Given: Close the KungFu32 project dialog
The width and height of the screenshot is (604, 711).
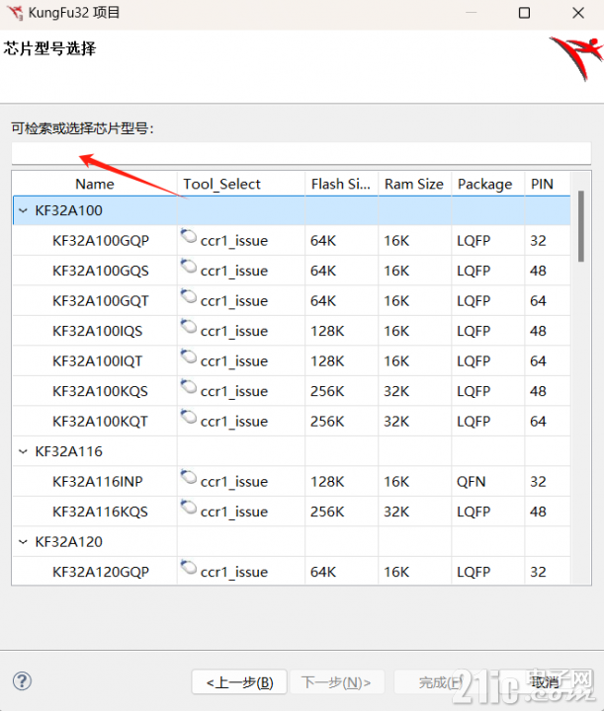Looking at the screenshot, I should 578,13.
